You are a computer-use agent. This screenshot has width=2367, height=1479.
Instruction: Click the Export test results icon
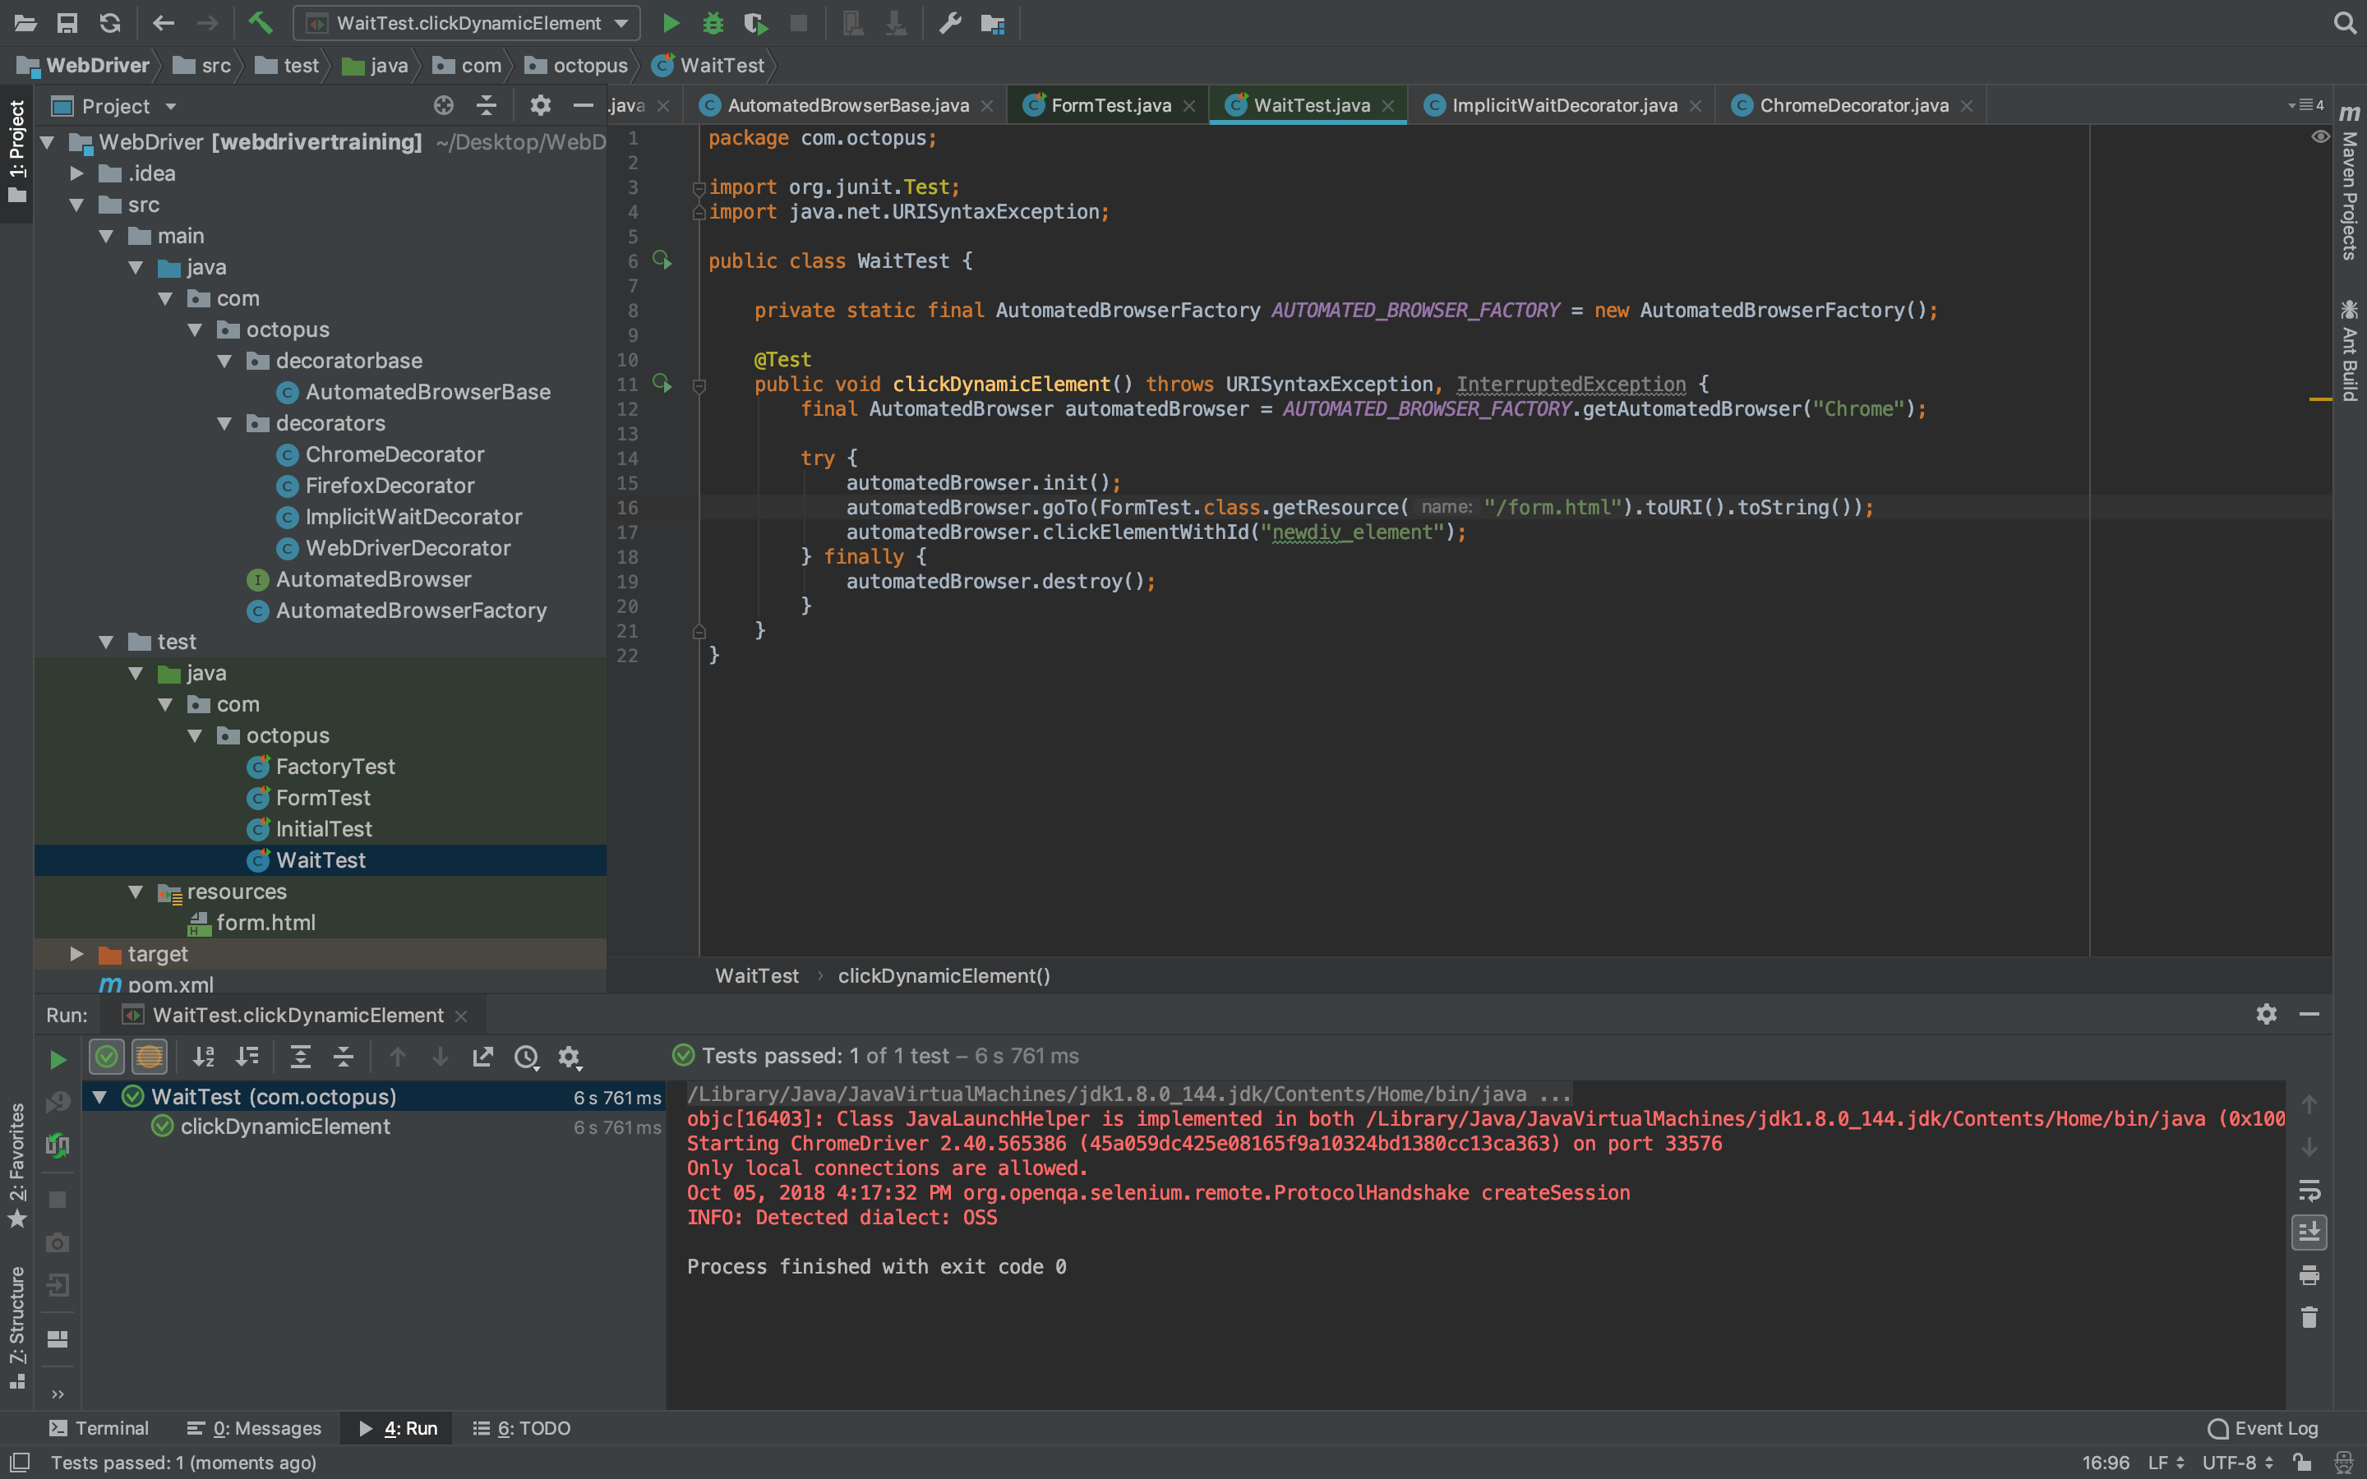coord(483,1057)
